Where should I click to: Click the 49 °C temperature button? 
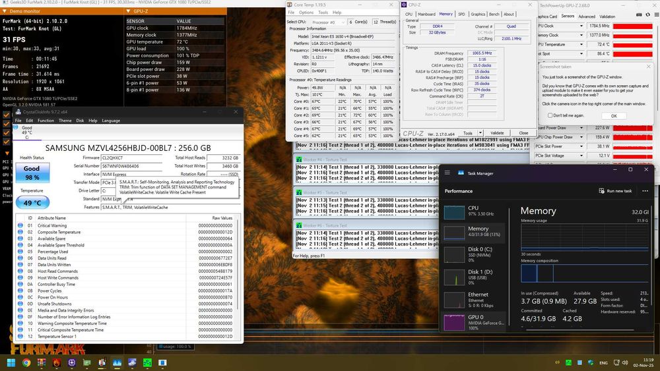32,202
